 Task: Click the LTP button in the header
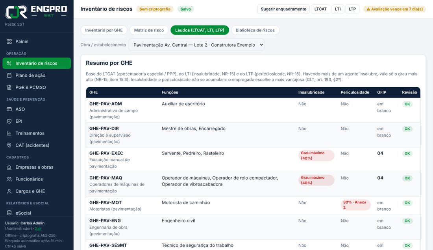click(x=352, y=9)
